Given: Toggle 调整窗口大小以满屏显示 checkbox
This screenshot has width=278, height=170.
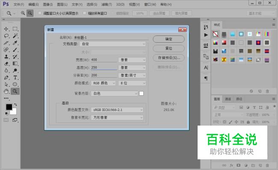Looking at the screenshot, I should pyautogui.click(x=40, y=13).
